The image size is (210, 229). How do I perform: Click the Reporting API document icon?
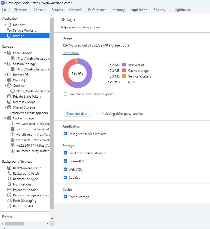(9, 206)
